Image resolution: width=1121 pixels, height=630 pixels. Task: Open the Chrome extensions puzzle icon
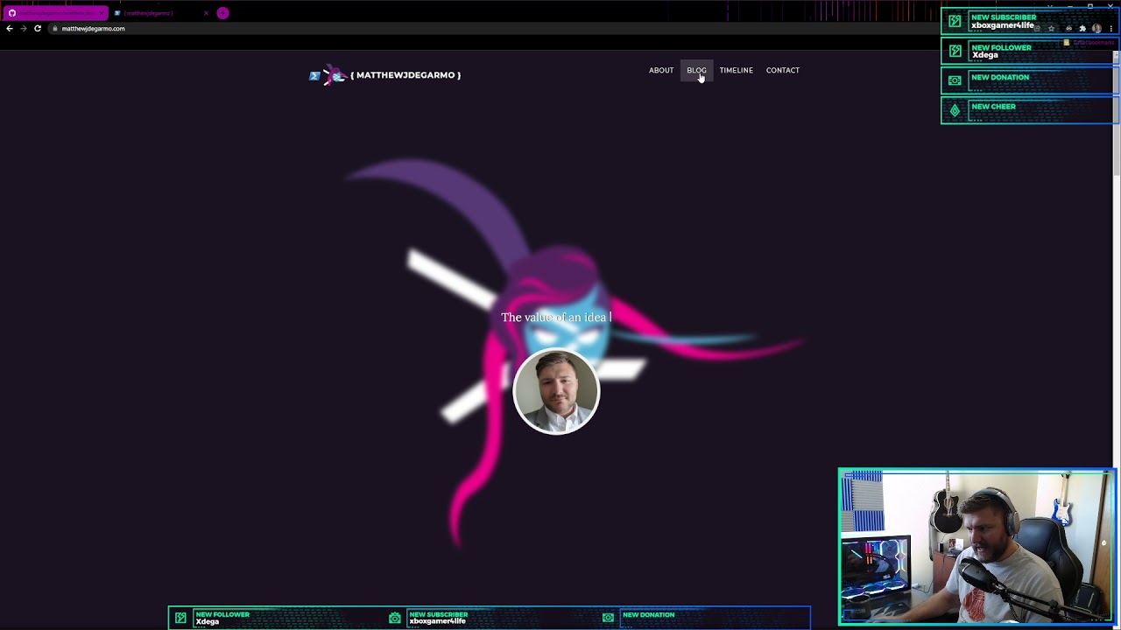point(1082,29)
